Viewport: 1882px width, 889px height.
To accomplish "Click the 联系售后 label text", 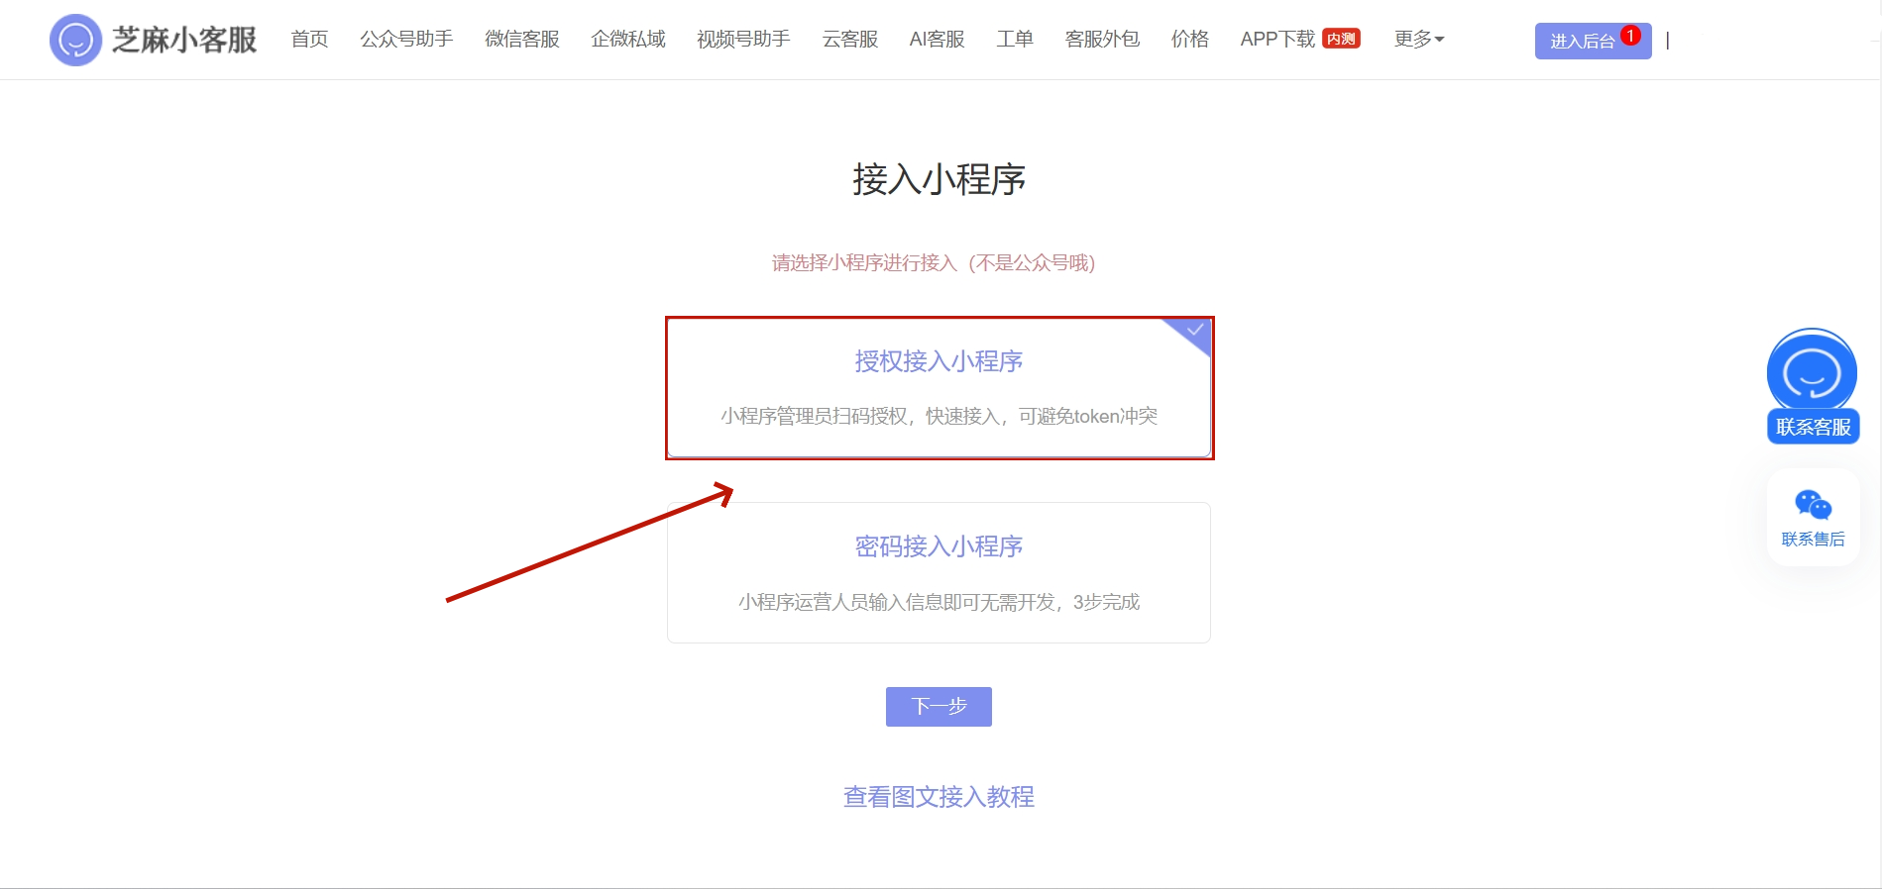I will pyautogui.click(x=1813, y=539).
